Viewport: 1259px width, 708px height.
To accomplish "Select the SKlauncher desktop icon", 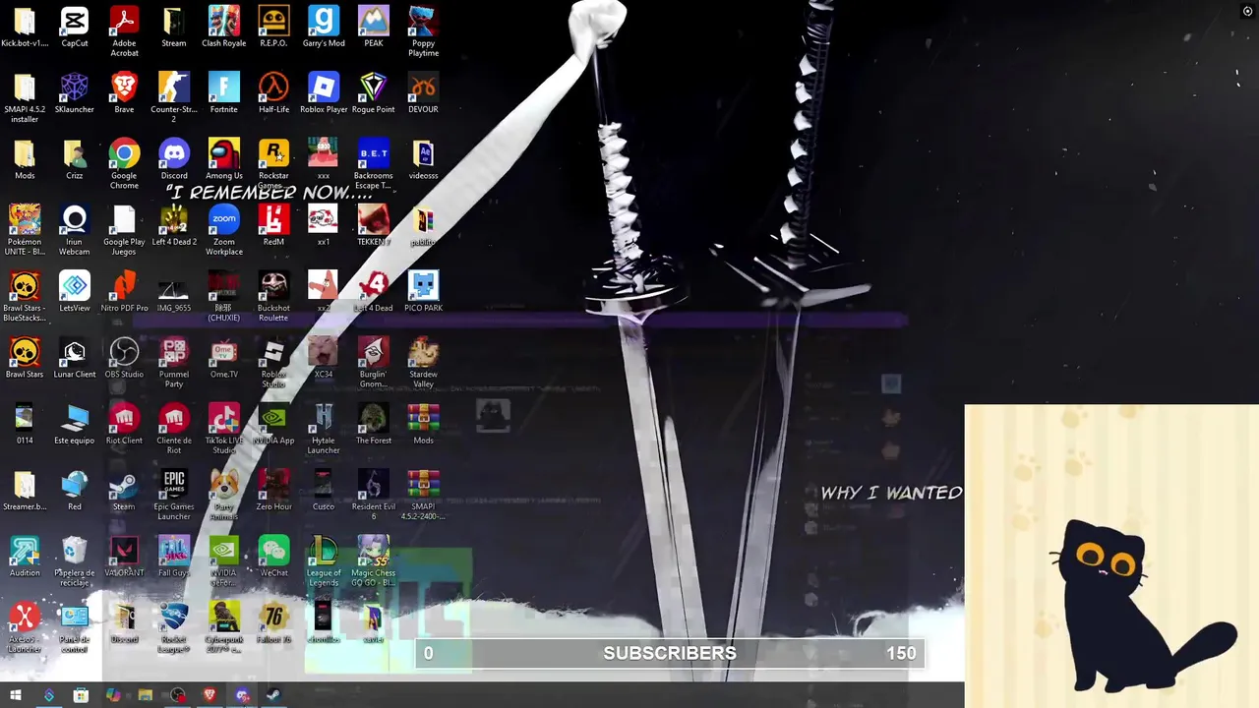I will [x=75, y=93].
